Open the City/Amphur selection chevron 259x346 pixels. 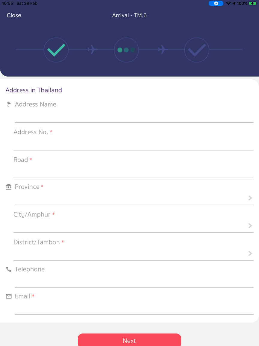coord(250,226)
